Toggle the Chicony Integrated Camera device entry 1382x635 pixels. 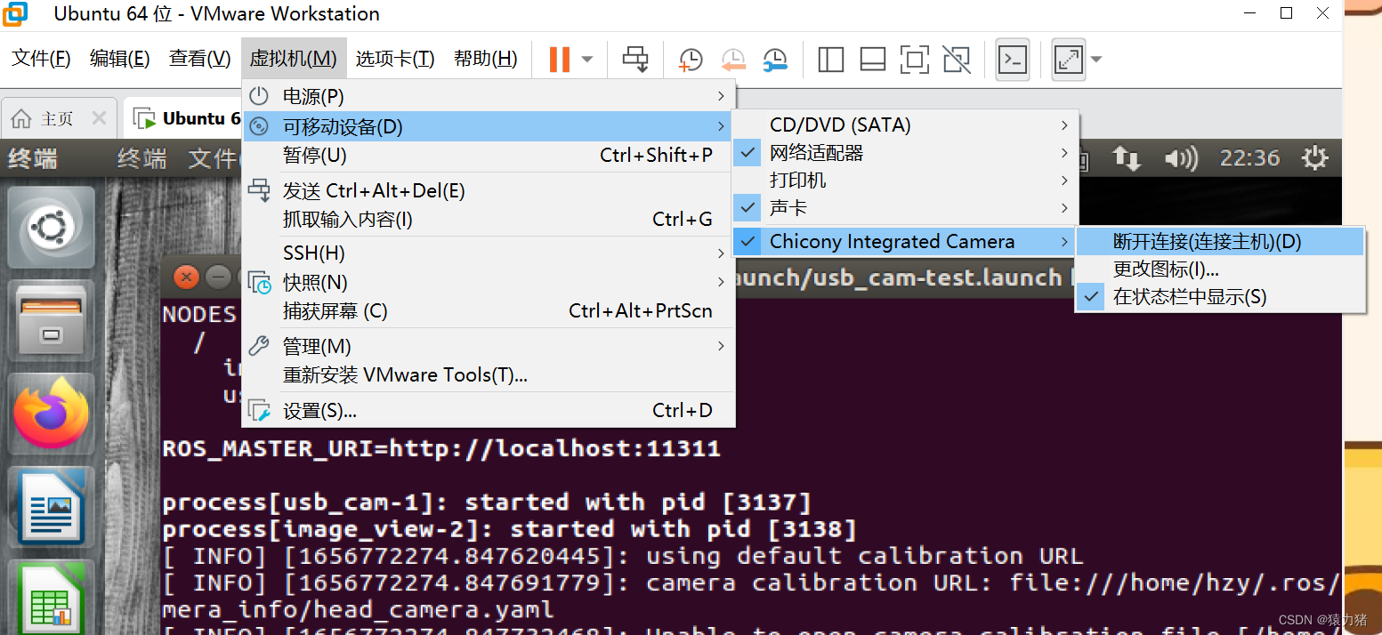click(905, 241)
